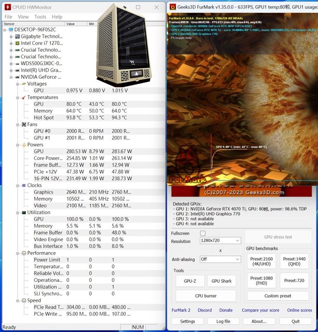
Task: Click the DESKTOP-96F0S2C computer icon
Action: coord(11,30)
